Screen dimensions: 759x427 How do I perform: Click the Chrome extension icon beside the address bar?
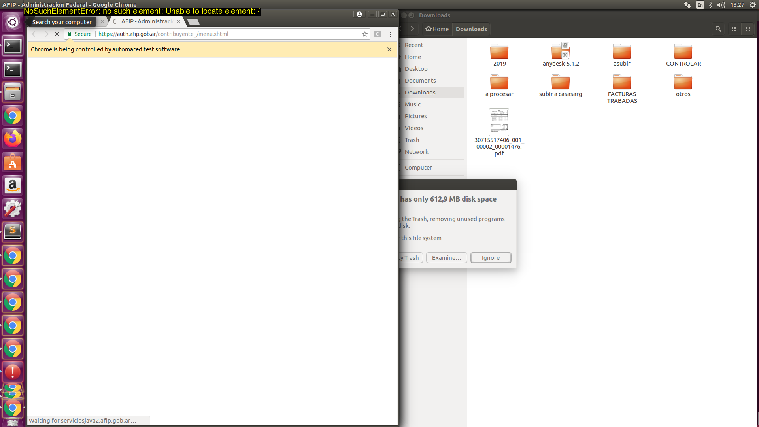(378, 34)
